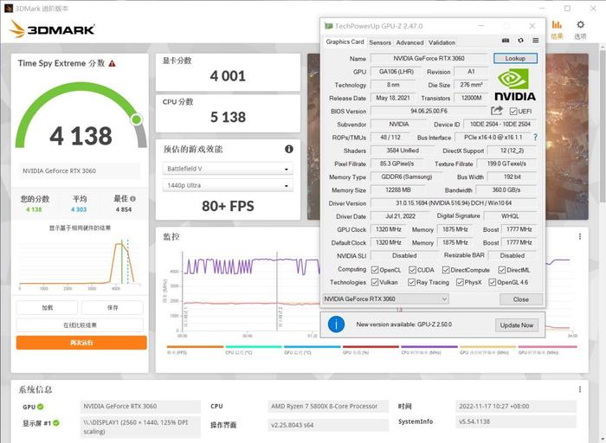
Task: Click the blue info icon in update notice
Action: tap(336, 324)
